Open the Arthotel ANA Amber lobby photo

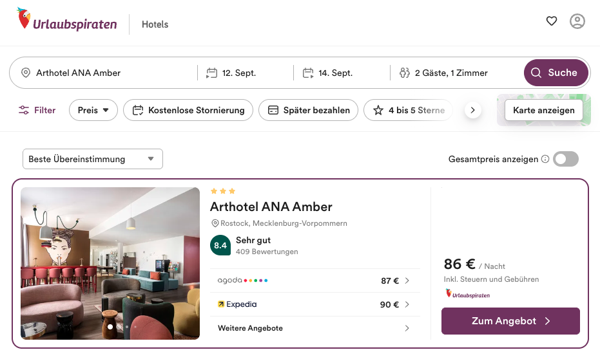[x=110, y=263]
